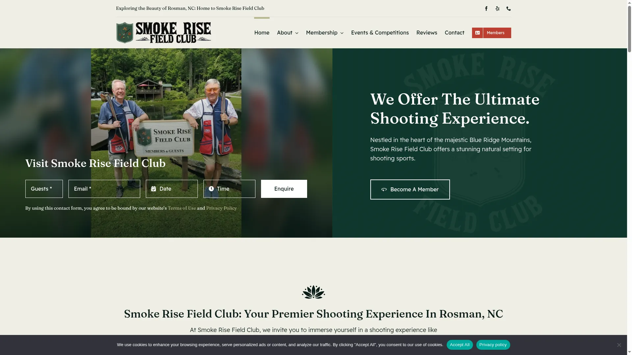Click the phone icon in top bar

509,9
